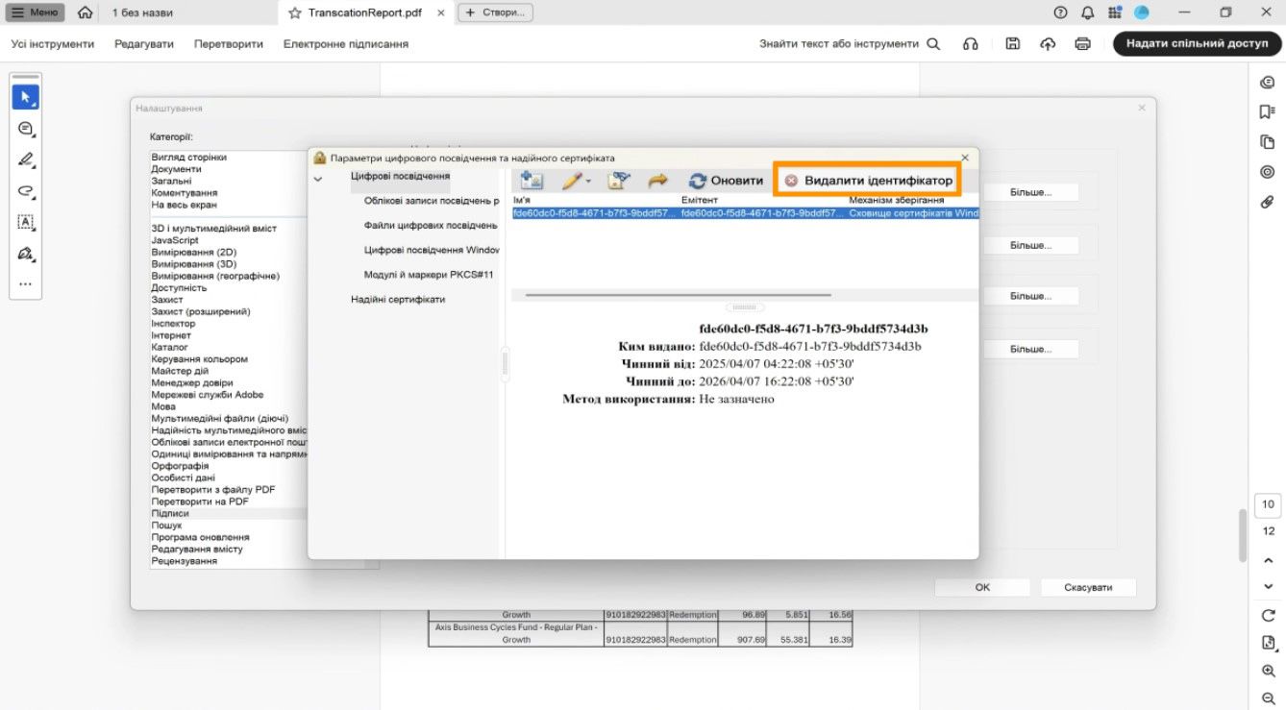Open the highlighter tool on the left toolbar
1286x710 pixels.
click(25, 159)
